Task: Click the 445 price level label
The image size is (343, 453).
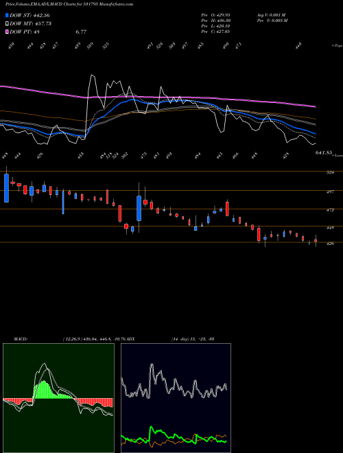Action: pos(330,228)
